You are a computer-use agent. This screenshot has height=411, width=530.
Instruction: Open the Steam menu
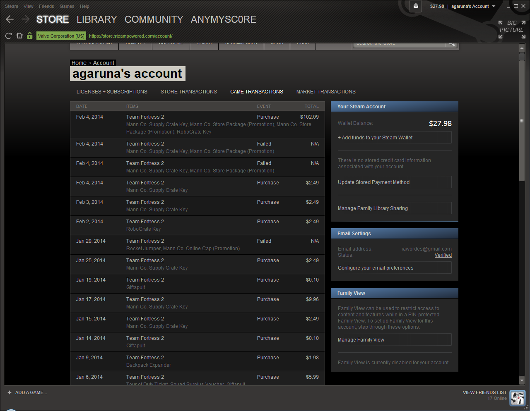pyautogui.click(x=12, y=6)
